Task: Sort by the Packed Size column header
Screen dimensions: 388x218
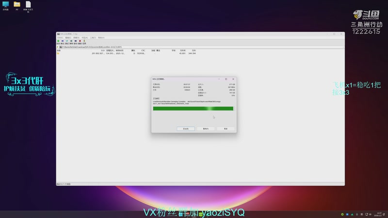Action: [x=110, y=50]
